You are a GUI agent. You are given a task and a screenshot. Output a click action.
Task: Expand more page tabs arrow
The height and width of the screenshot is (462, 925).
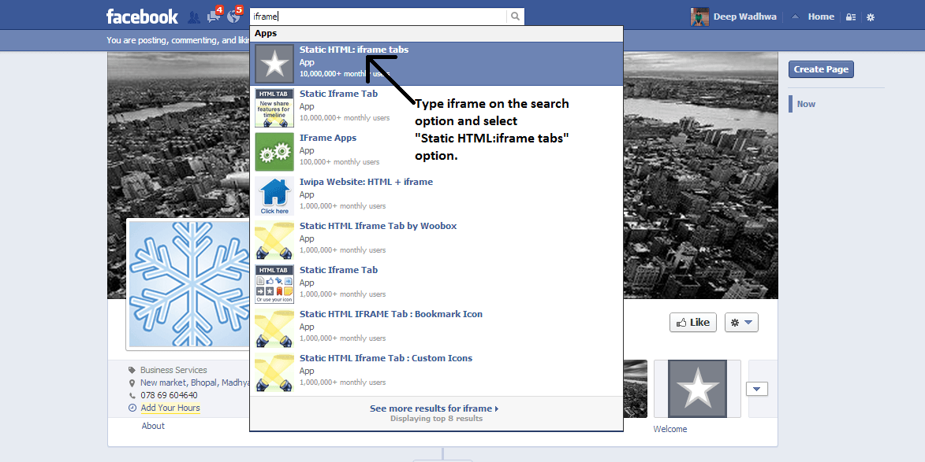point(757,389)
